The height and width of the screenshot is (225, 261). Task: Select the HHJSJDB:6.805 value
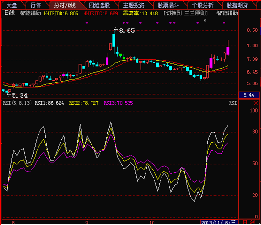[61, 13]
